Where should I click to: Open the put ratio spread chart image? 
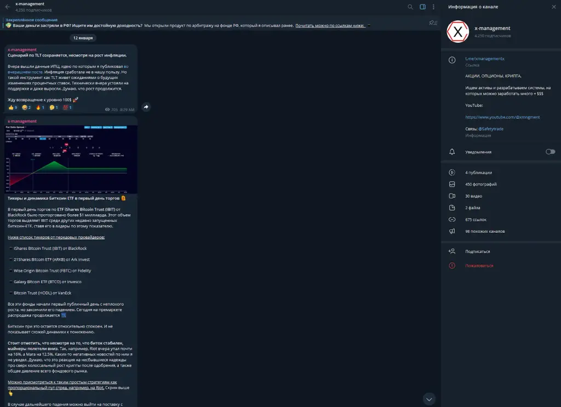[x=71, y=159]
